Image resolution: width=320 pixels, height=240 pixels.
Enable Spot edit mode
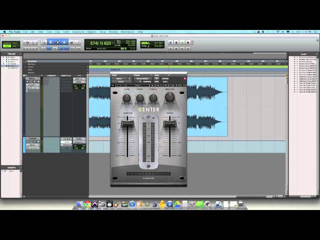coord(15,43)
